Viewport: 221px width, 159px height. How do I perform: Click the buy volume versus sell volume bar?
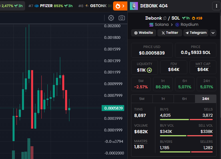(186, 136)
